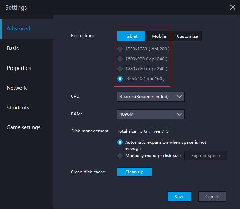
Task: Switch to the Mobile resolution tab
Action: [x=159, y=36]
